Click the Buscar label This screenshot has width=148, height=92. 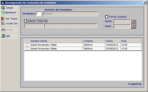pyautogui.click(x=9, y=30)
